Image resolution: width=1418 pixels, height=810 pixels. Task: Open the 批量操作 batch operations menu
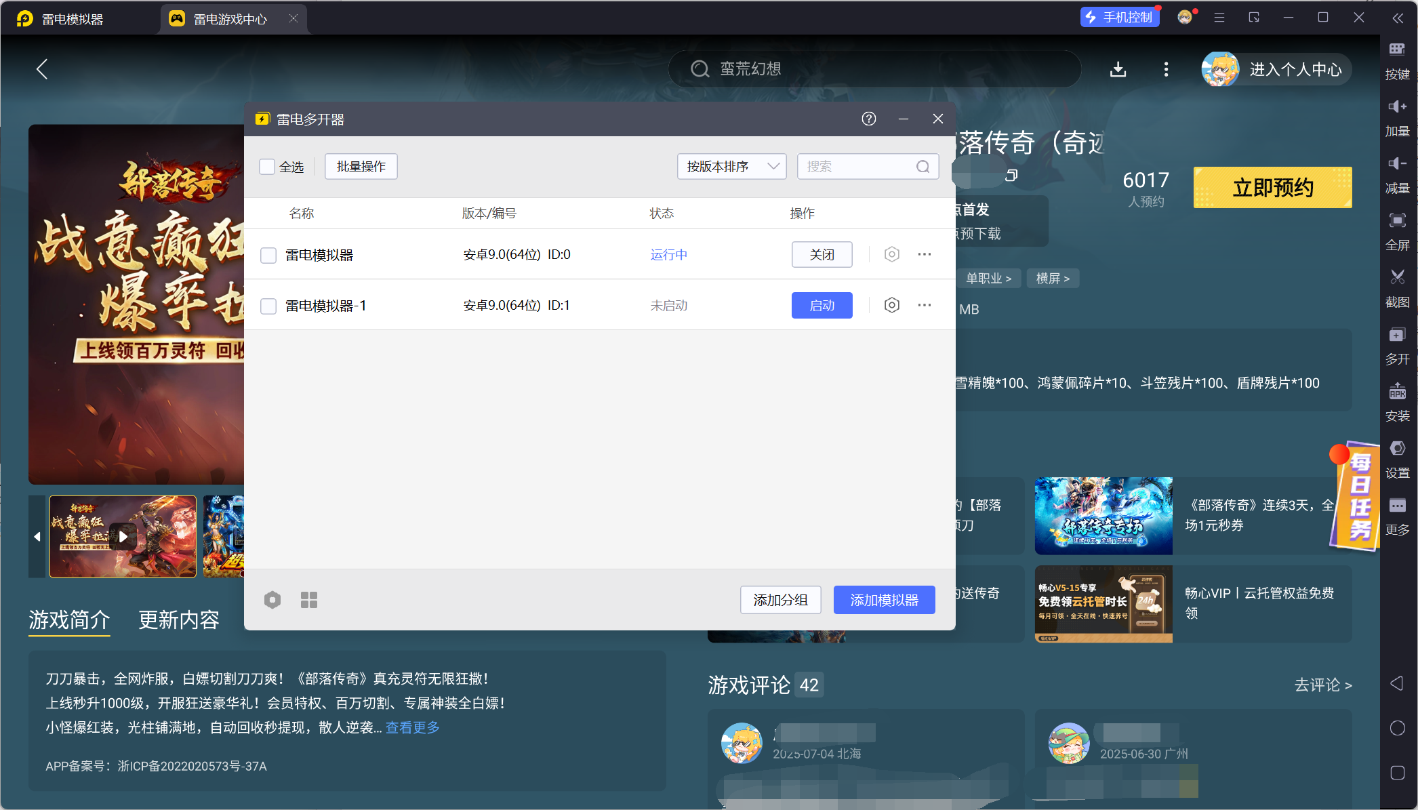361,167
